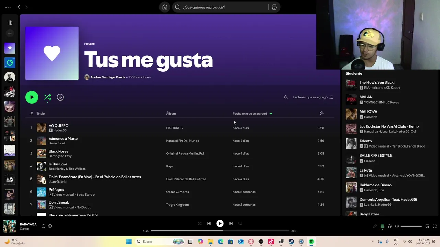The image size is (440, 247).
Task: Open album El SEI66EIS
Action: (174, 128)
